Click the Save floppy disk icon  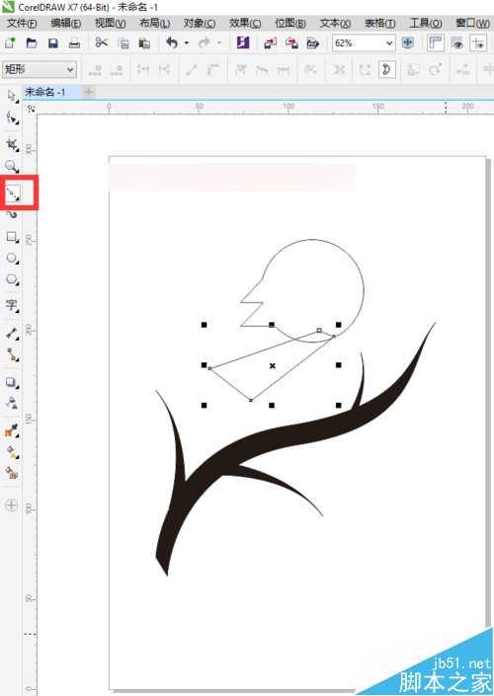point(53,43)
